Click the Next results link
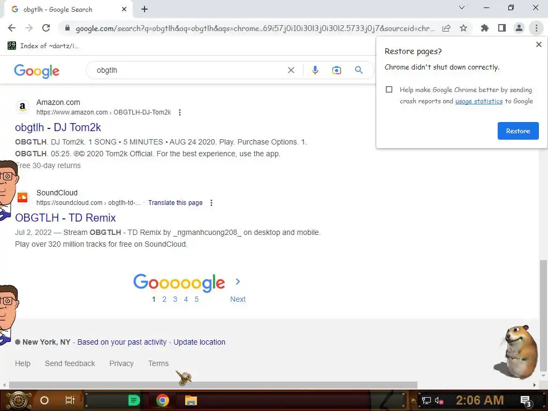This screenshot has height=411, width=548. pyautogui.click(x=238, y=299)
